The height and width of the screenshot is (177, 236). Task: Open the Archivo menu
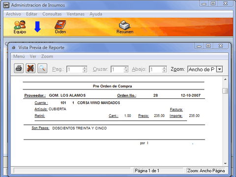tap(13, 14)
